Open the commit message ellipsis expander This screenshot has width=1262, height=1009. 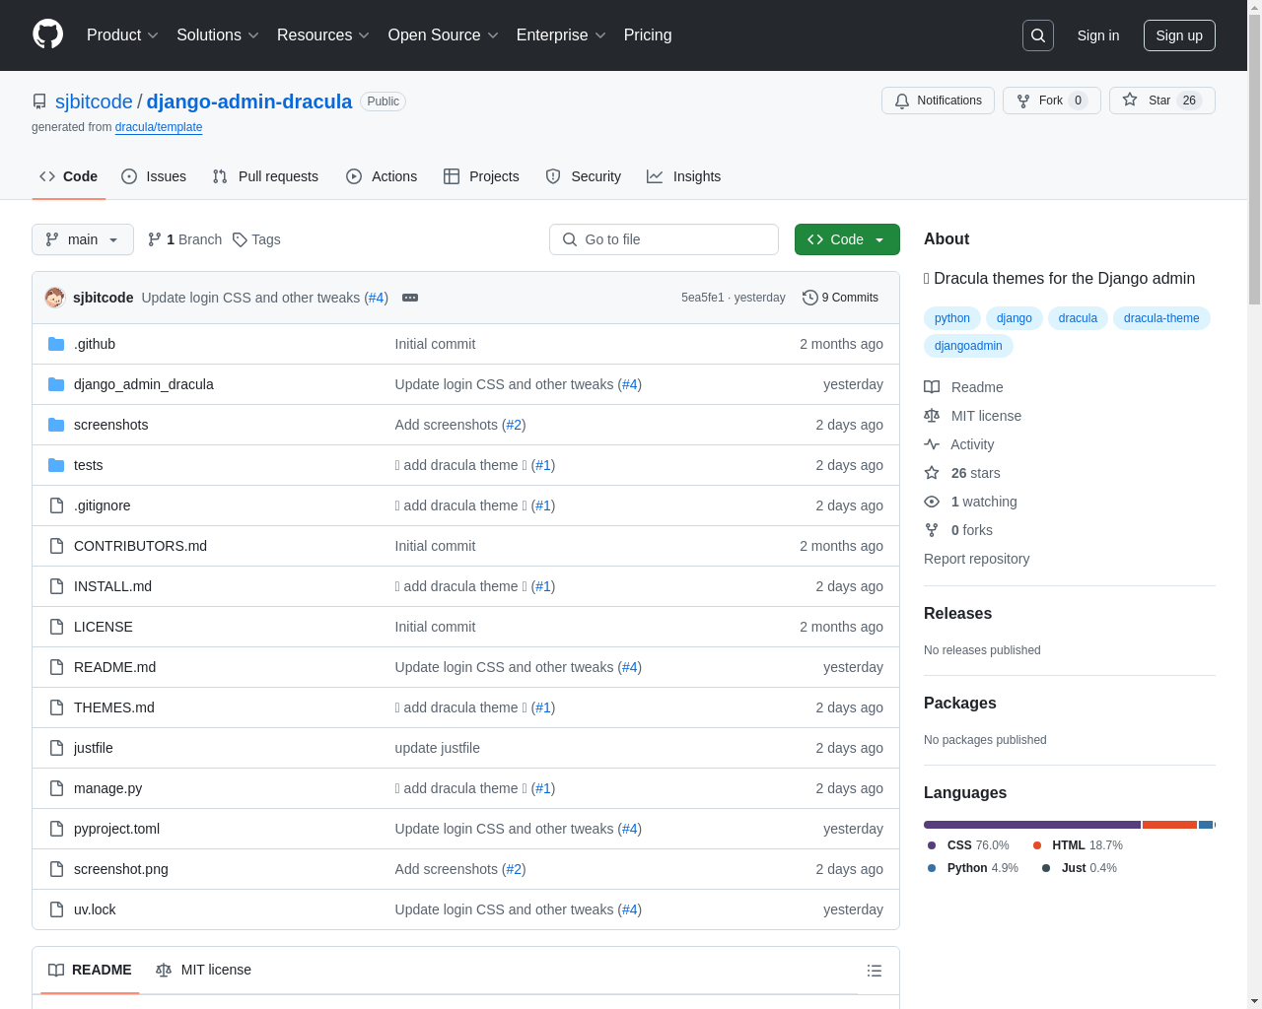tap(410, 298)
